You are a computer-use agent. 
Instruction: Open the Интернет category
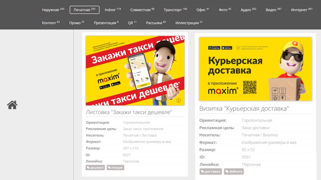302,10
